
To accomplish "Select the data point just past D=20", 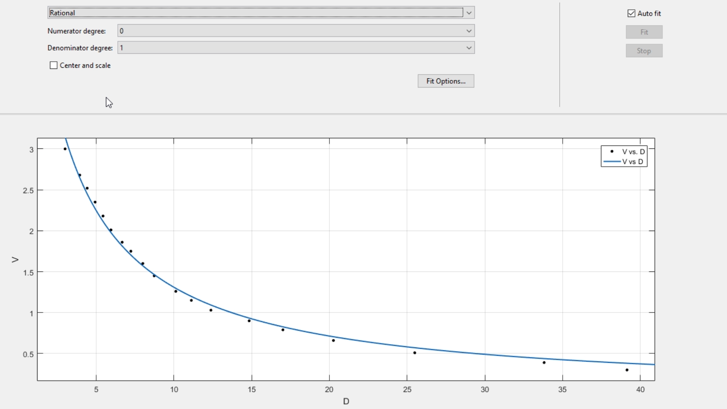I will (x=333, y=340).
